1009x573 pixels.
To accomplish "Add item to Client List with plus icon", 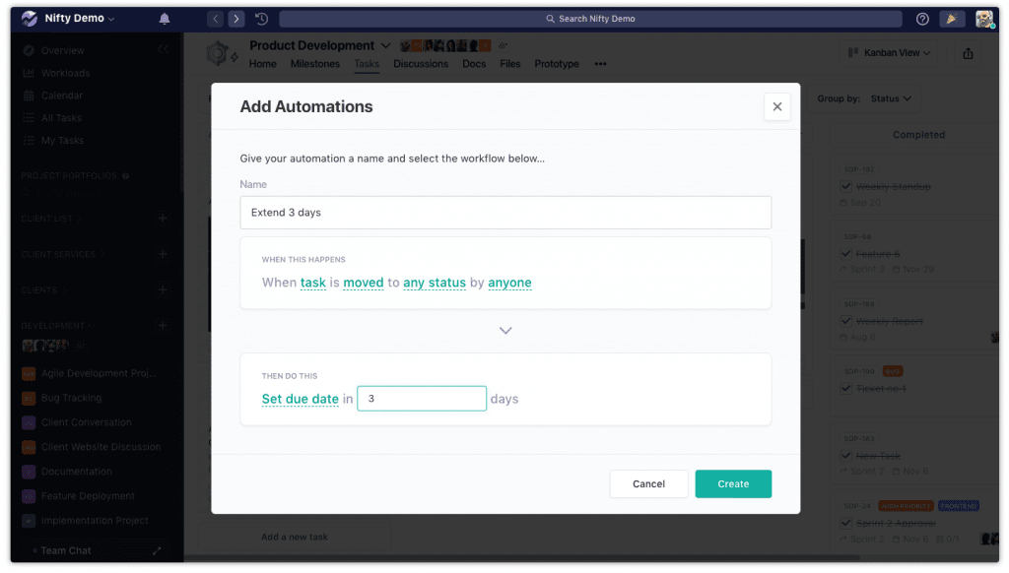I will [163, 218].
